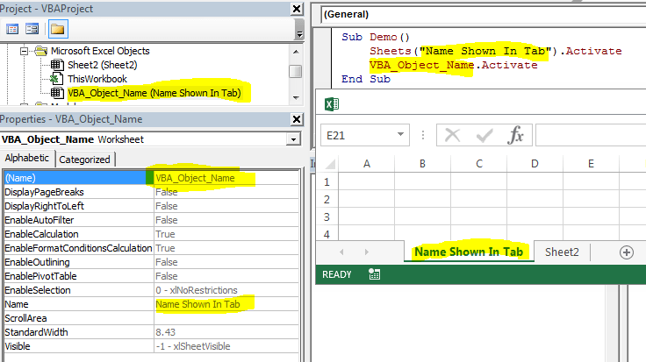Image resolution: width=646 pixels, height=362 pixels.
Task: Close the Project - VBAProject panel
Action: [297, 9]
